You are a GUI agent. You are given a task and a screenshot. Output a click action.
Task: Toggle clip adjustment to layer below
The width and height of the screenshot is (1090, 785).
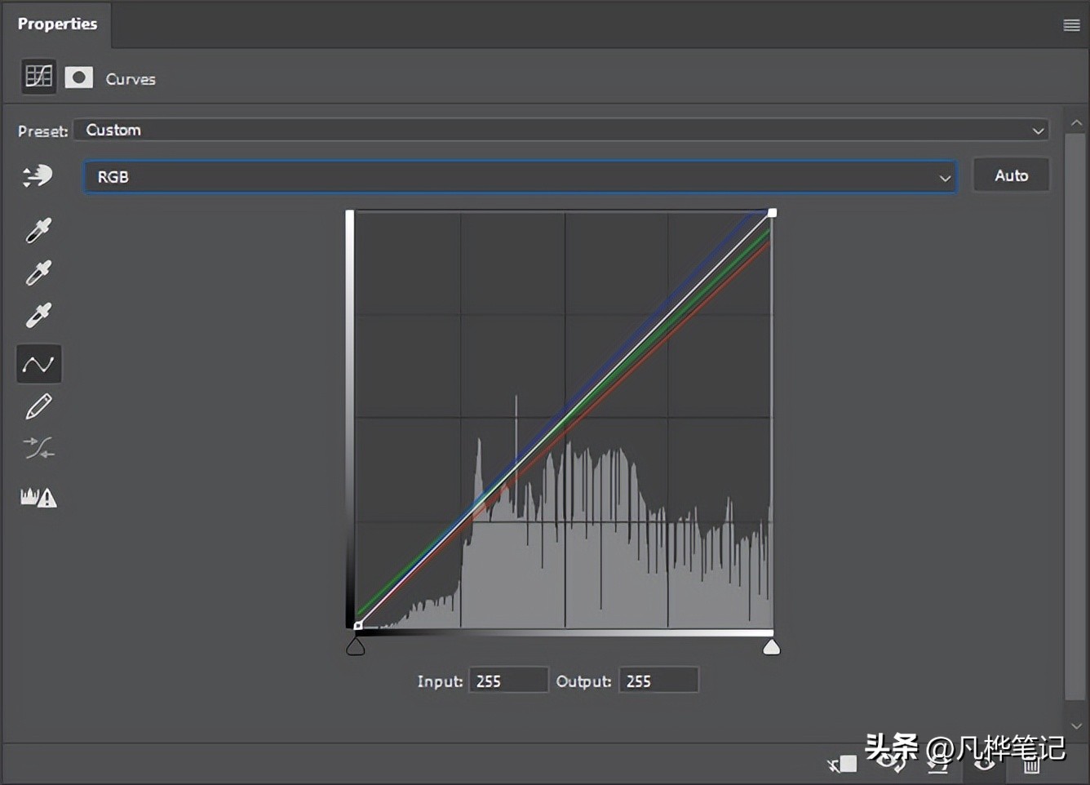[x=843, y=764]
